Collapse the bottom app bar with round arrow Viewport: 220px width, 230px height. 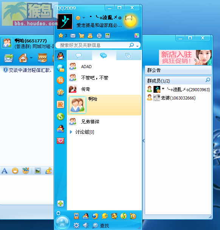point(58,213)
